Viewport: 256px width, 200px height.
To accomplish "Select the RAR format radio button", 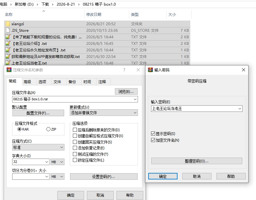I will 19,129.
